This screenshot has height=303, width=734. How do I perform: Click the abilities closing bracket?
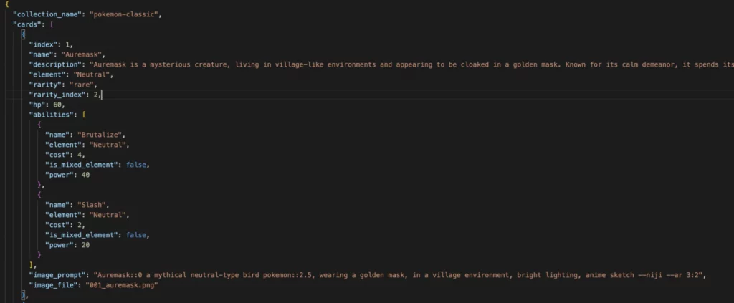click(x=32, y=265)
